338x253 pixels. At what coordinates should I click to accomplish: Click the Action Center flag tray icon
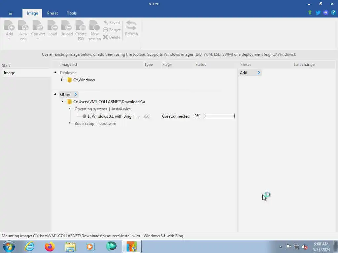[288, 246]
